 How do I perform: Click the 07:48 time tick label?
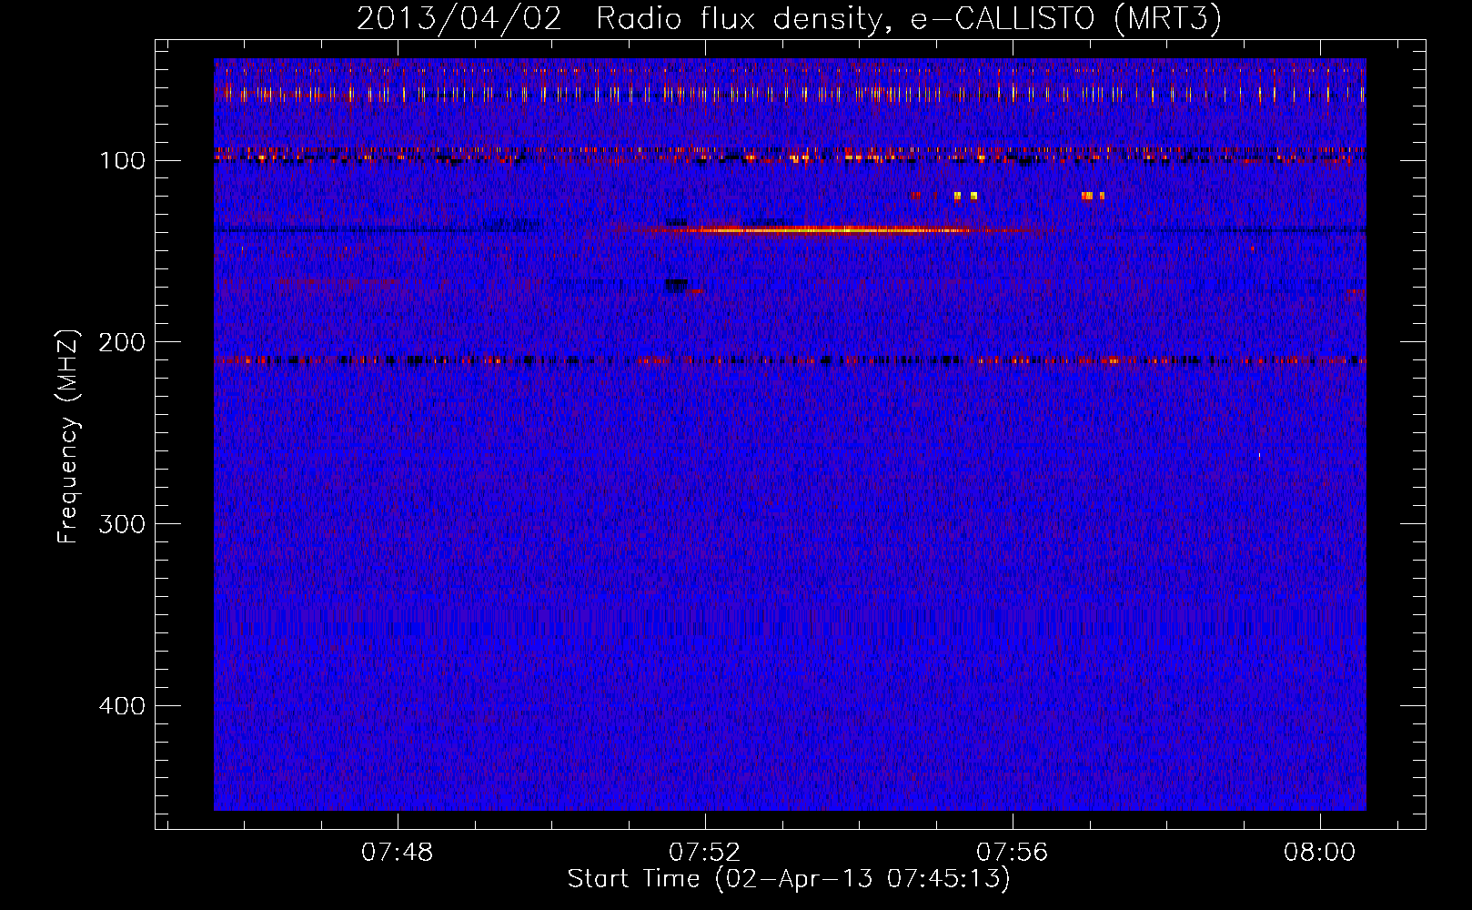click(398, 853)
